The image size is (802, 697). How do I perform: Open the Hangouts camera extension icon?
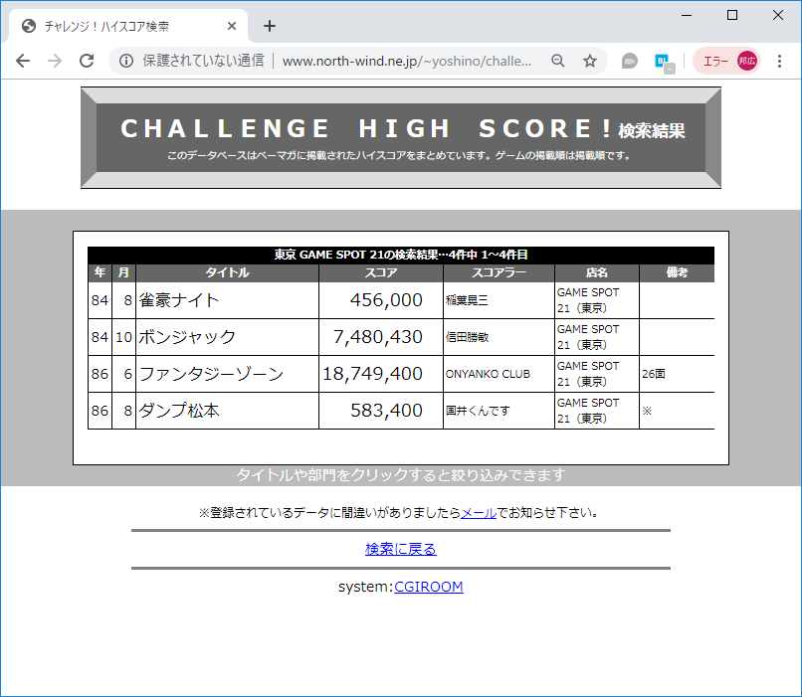coord(629,61)
